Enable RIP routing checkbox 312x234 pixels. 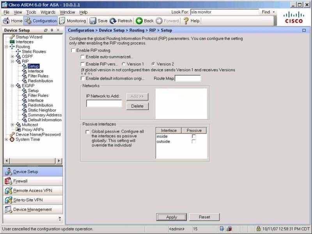click(x=73, y=50)
